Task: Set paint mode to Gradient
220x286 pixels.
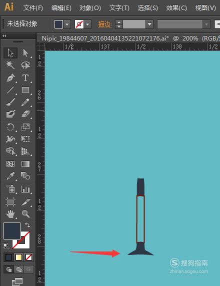Action: [19, 257]
